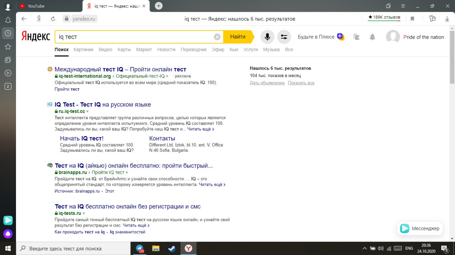455x255 pixels.
Task: Select the Видео search tab
Action: (106, 50)
